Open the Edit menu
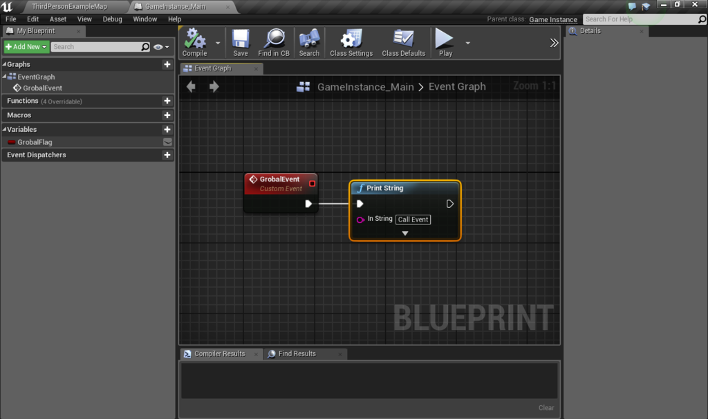 pyautogui.click(x=32, y=19)
